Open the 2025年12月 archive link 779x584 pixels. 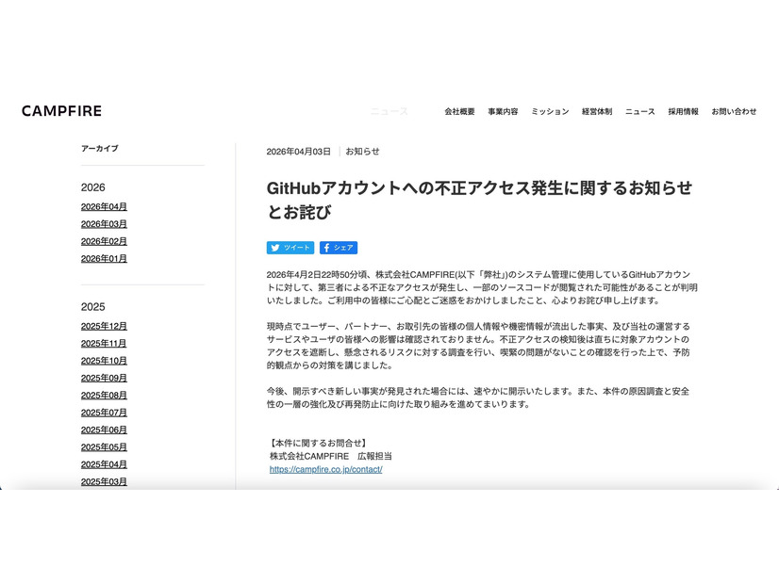coord(103,326)
